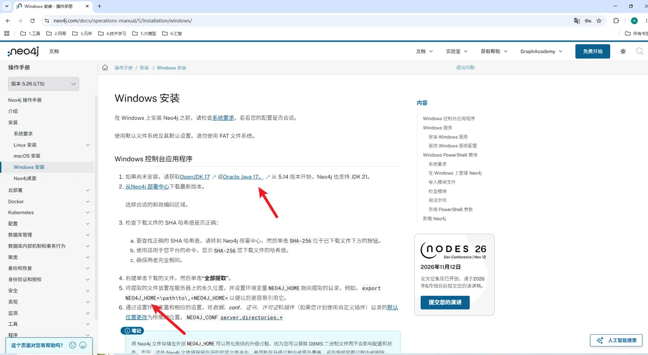Image resolution: width=648 pixels, height=355 pixels.
Task: Open the 6.汇智 bookmark folder
Action: pyautogui.click(x=172, y=33)
